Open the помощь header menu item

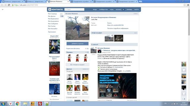[x=129, y=9]
